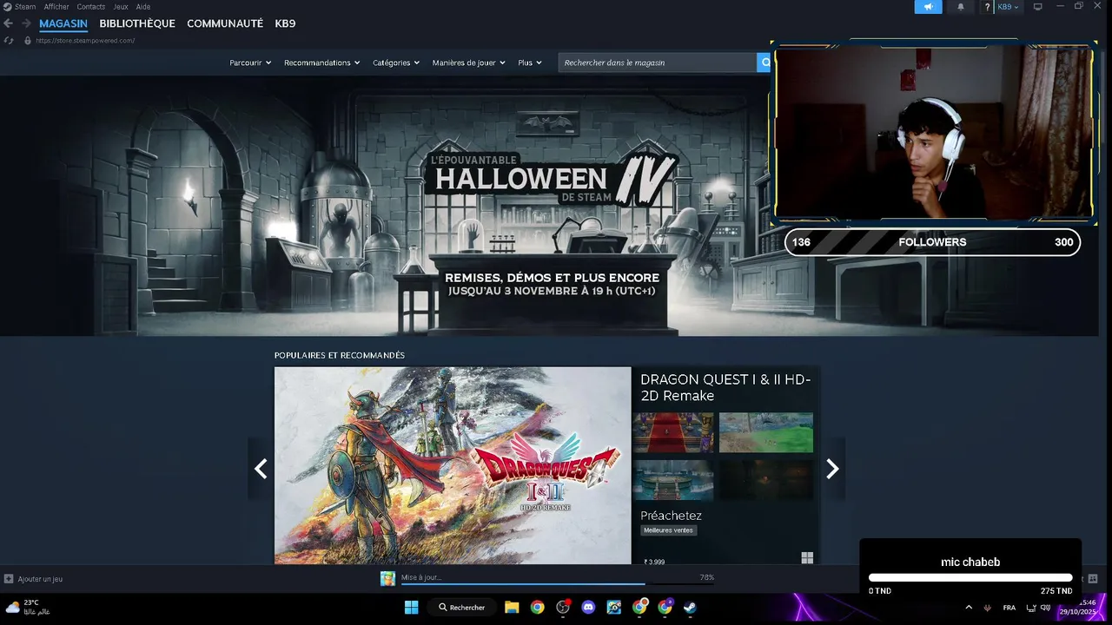
Task: Expand the Recommandations dropdown
Action: (322, 62)
